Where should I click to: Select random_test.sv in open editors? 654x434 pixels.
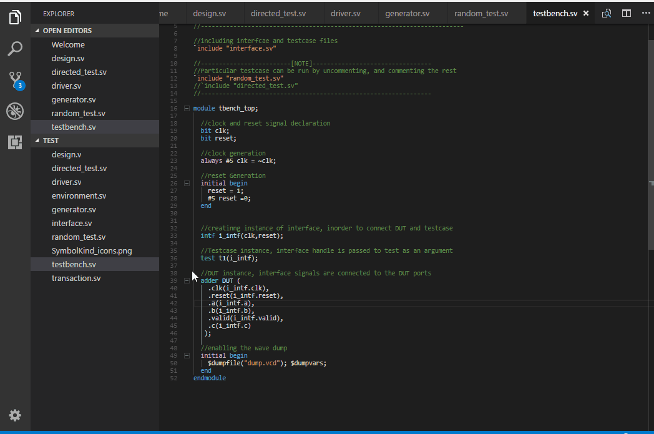click(95, 114)
